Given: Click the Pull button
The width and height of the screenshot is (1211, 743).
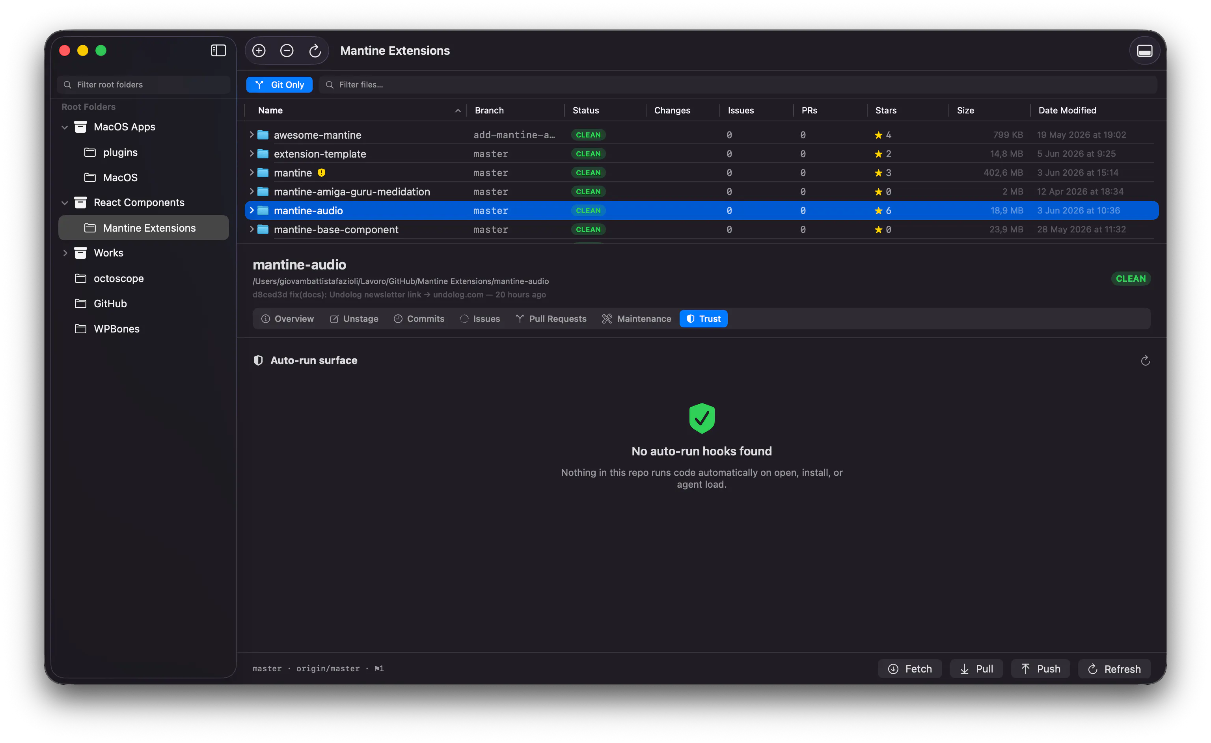Looking at the screenshot, I should [976, 669].
